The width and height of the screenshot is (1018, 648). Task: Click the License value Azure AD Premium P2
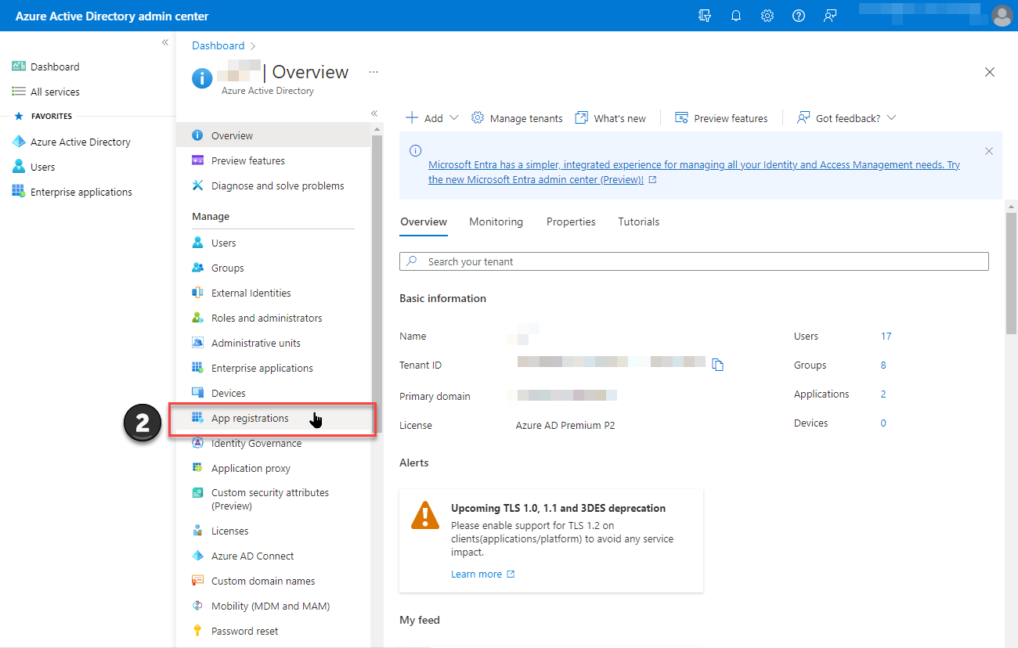pyautogui.click(x=564, y=426)
